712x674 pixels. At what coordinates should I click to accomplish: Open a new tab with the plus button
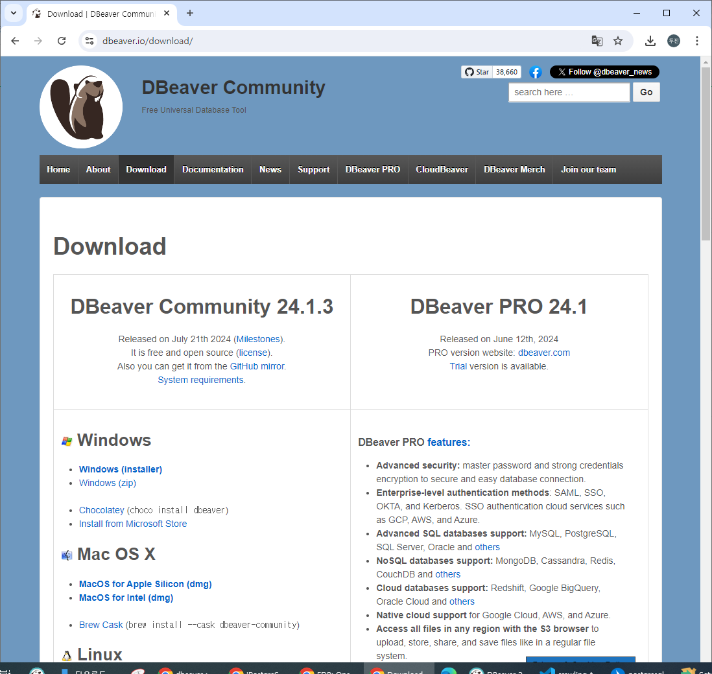(190, 13)
